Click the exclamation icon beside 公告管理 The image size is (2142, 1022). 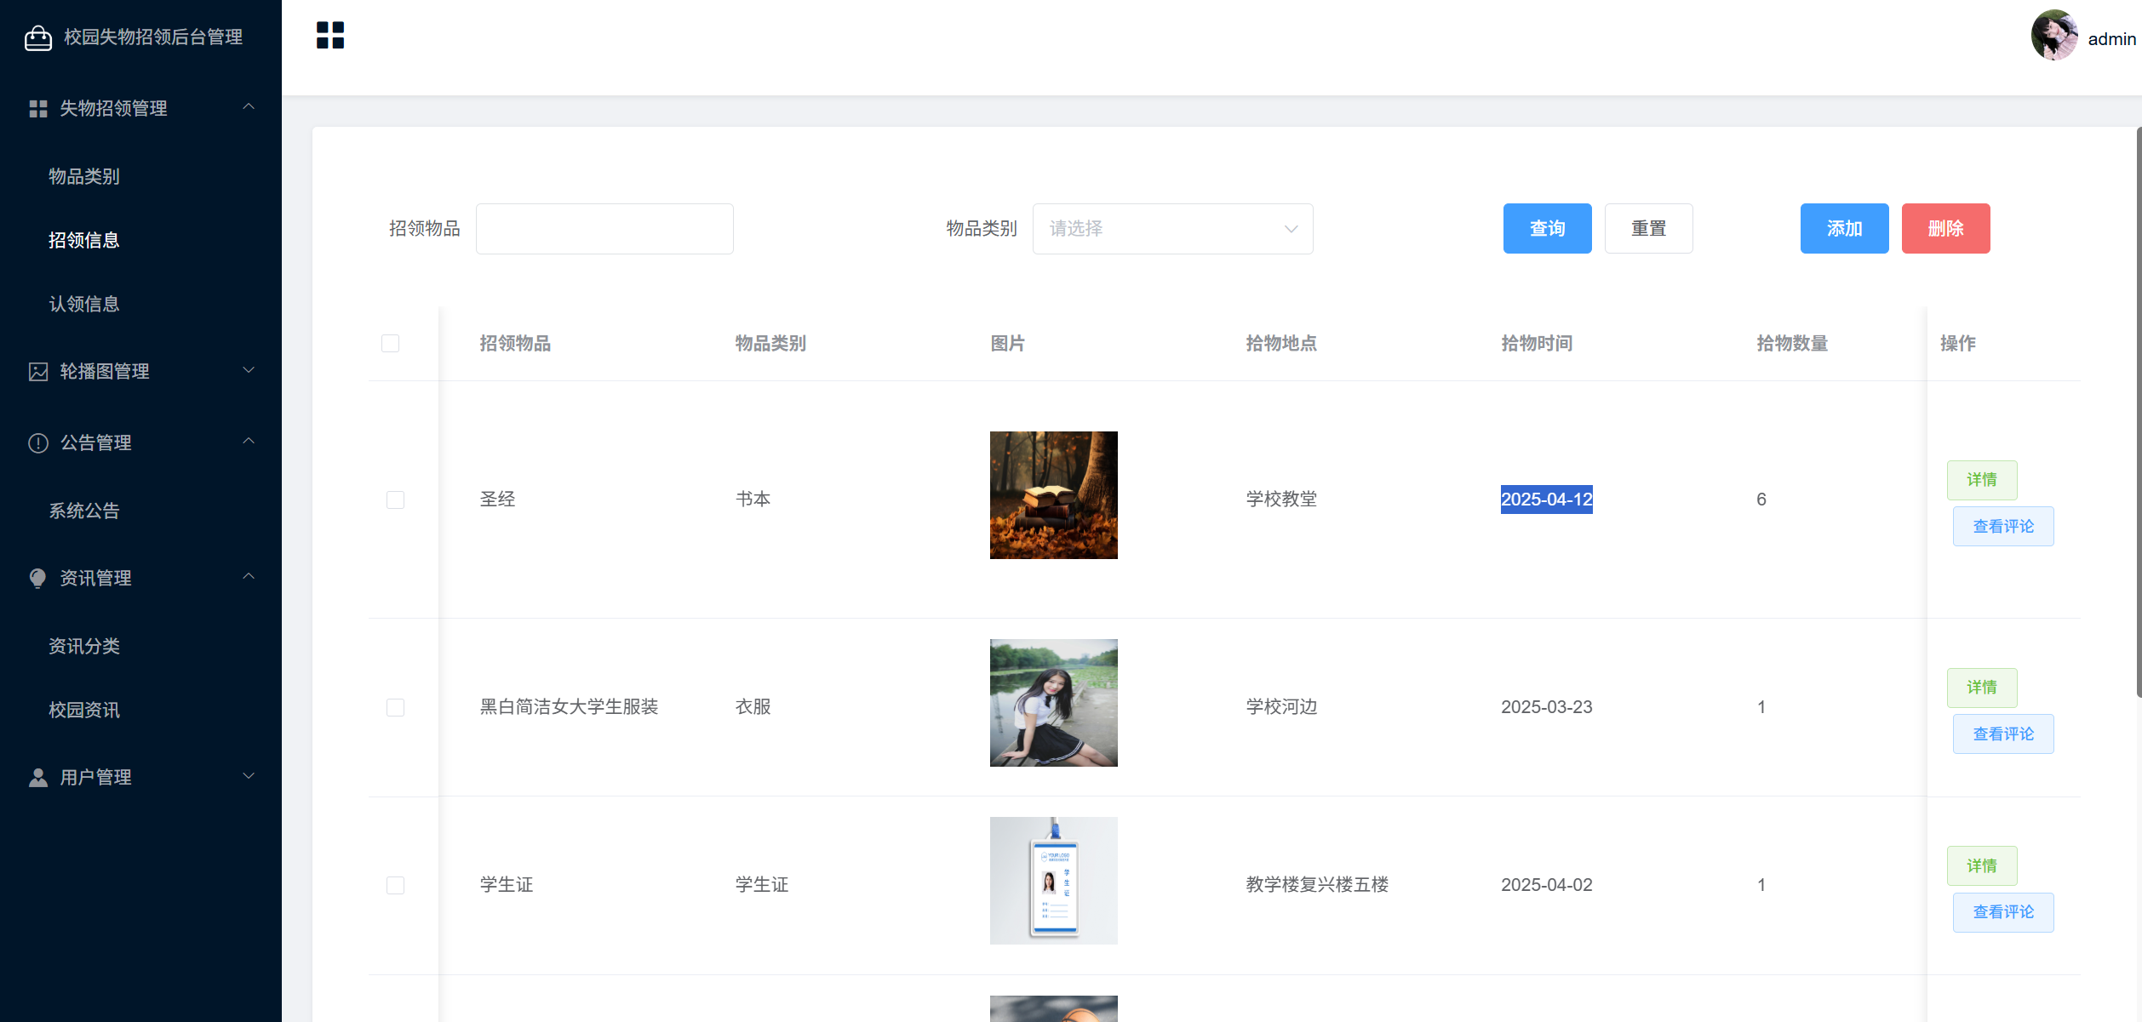point(38,443)
